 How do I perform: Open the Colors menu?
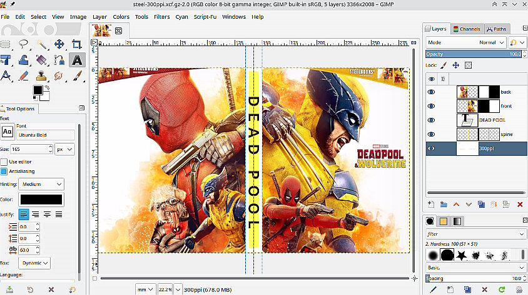pos(121,17)
